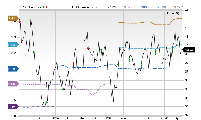Click the 42 price axis label
201x120 pixels.
(x=187, y=28)
